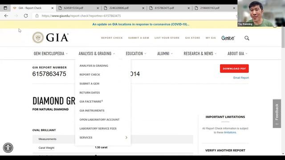Select GIA Facetware menu entry
The height and width of the screenshot is (160, 285).
91,101
